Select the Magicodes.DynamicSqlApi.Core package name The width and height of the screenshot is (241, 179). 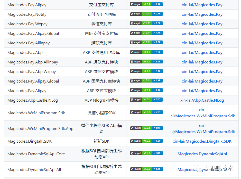[x=36, y=154]
